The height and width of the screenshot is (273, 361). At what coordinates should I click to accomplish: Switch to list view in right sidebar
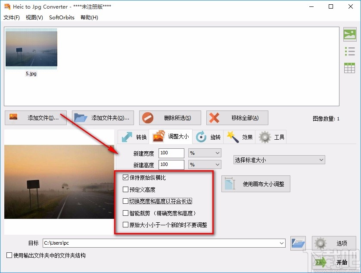tap(350, 51)
